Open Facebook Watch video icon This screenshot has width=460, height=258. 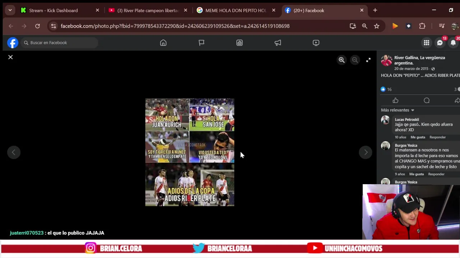(316, 43)
